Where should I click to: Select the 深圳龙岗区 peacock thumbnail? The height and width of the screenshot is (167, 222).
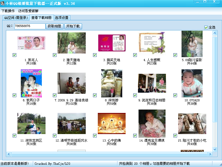coord(31,123)
